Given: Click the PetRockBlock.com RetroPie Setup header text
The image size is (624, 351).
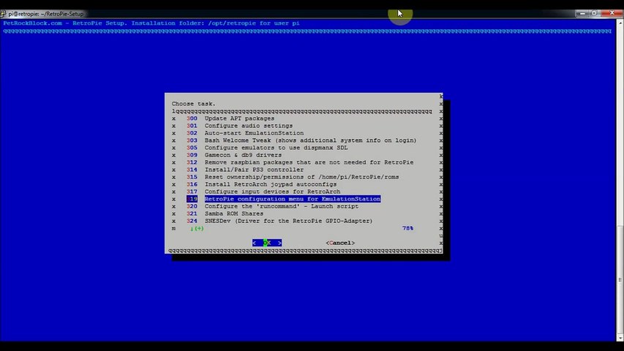Looking at the screenshot, I should [151, 23].
